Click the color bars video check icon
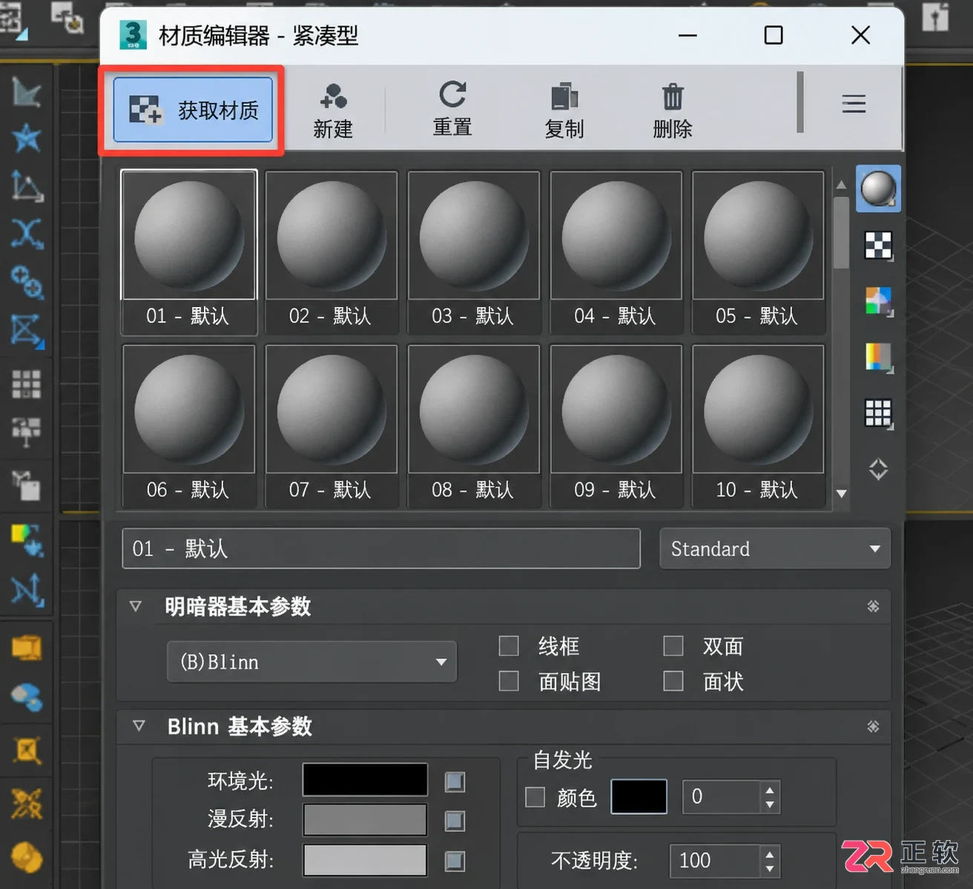This screenshot has width=973, height=889. coord(878,357)
